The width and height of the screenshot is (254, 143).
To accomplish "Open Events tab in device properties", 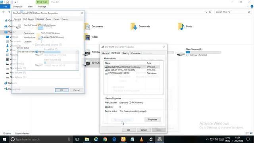I will (65, 19).
